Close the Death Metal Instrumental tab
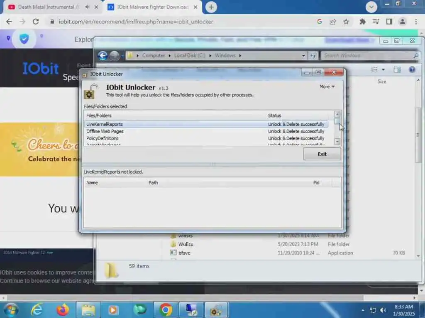 coord(96,7)
